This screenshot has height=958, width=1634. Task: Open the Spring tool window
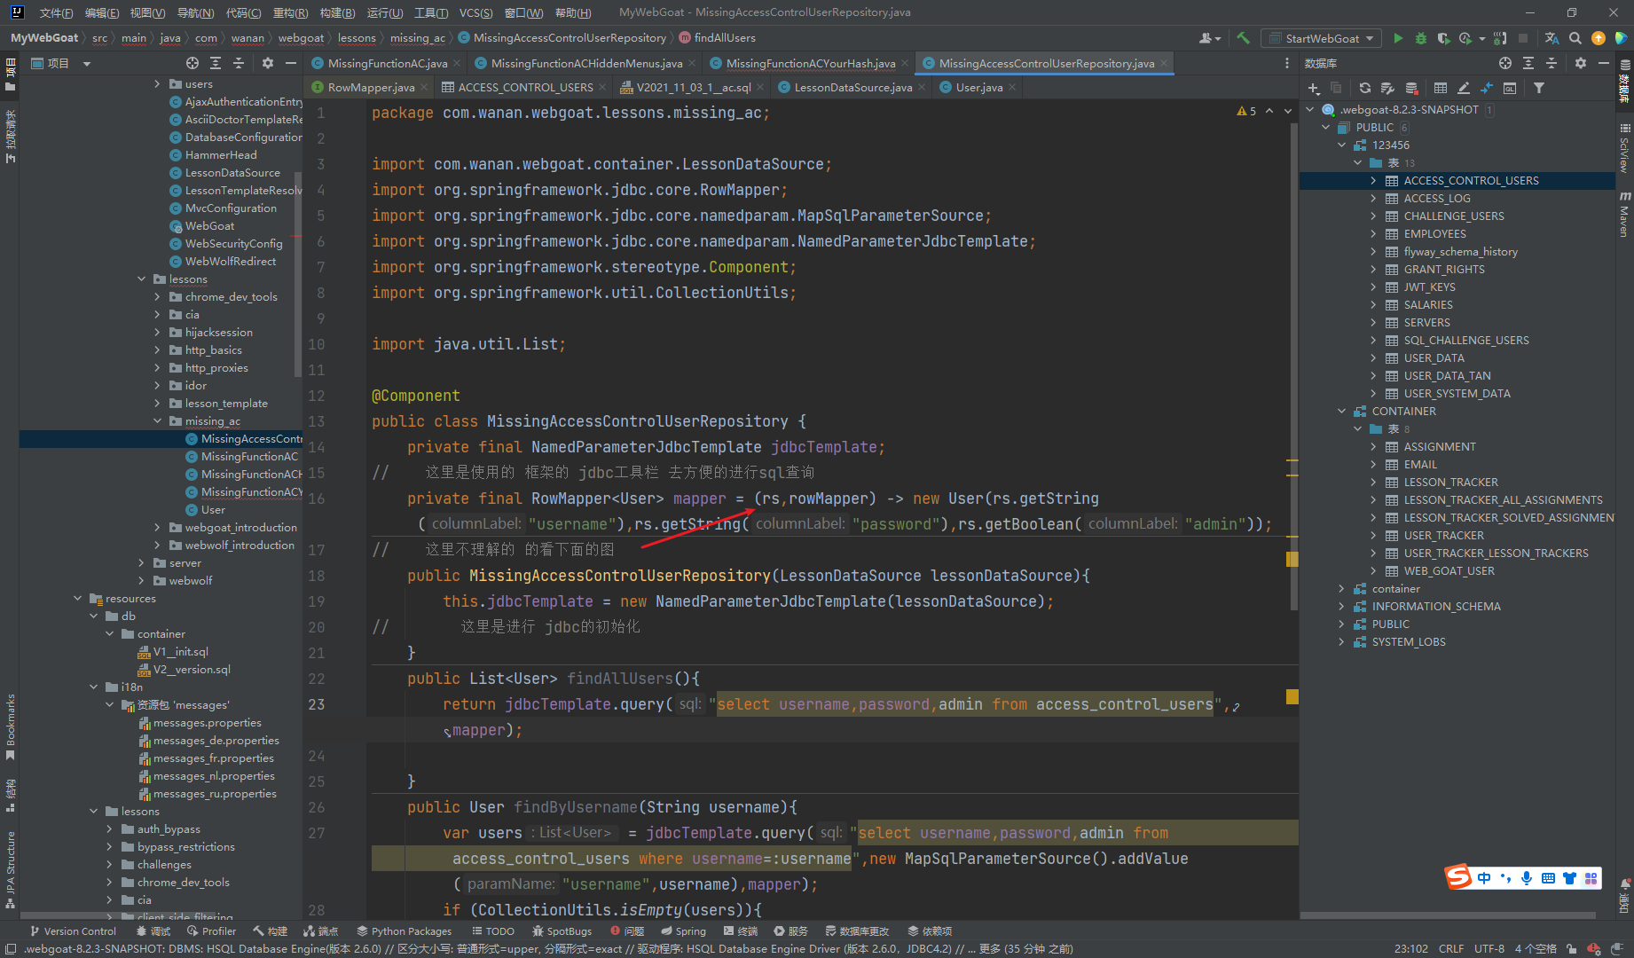(x=683, y=931)
